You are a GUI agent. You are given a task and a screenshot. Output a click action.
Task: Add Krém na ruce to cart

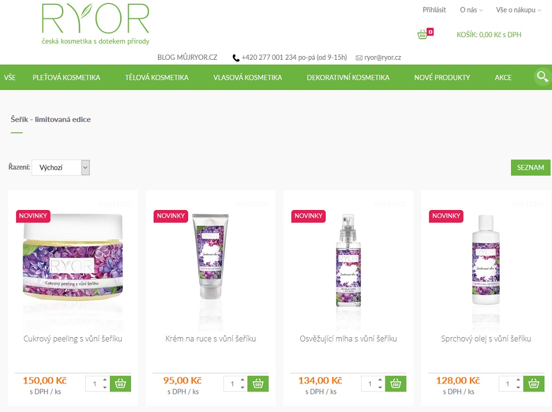tap(258, 384)
